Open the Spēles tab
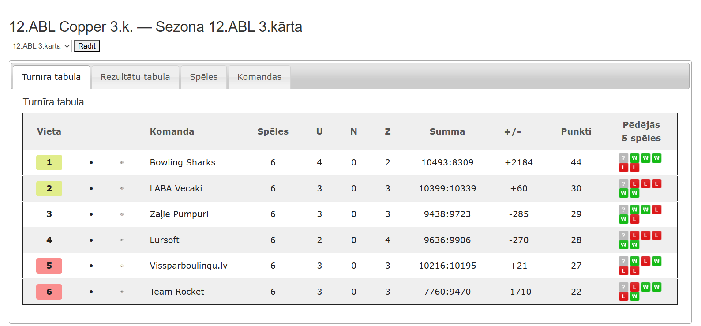Screen dimensions: 701x326 tap(203, 77)
